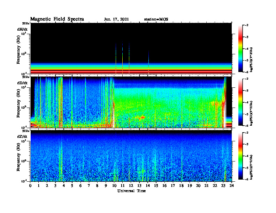The height and width of the screenshot is (213, 276).
Task: Click the "-5" tick on the dD/dt color scale
Action: pyautogui.click(x=246, y=114)
